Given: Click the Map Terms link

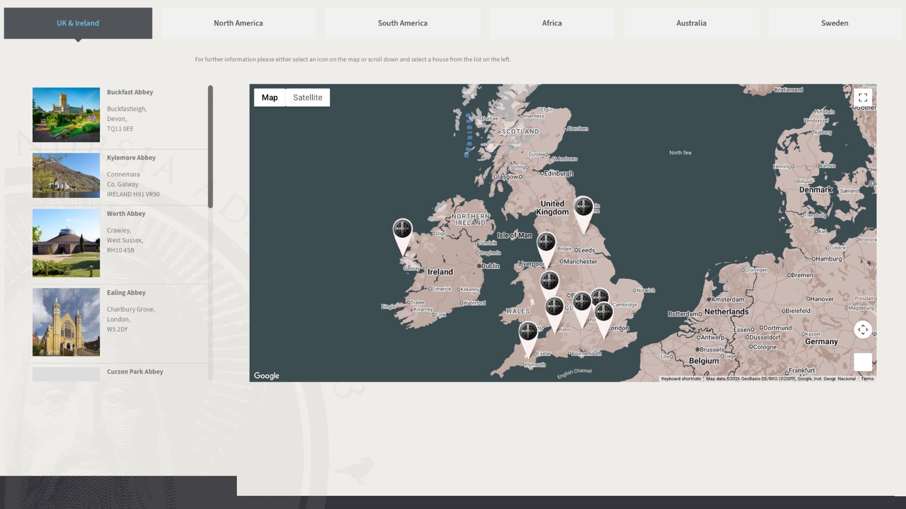Looking at the screenshot, I should tap(867, 379).
